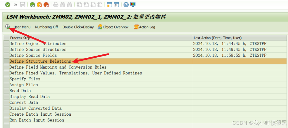Click the Save diskette icon

pos(22,5)
